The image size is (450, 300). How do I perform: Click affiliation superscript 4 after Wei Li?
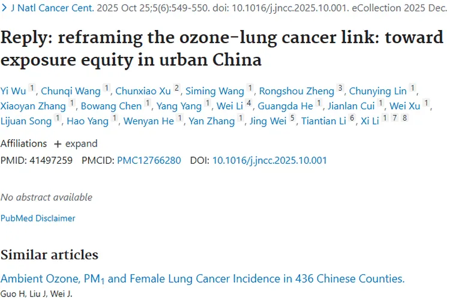(x=249, y=104)
